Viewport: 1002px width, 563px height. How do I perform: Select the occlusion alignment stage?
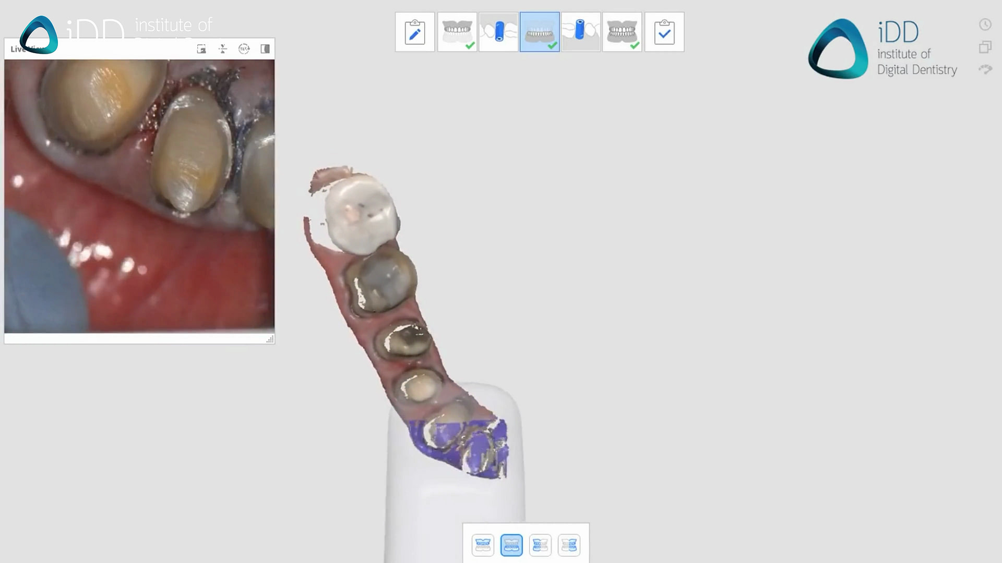pos(622,32)
